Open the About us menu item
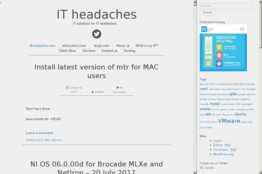 click(123, 45)
